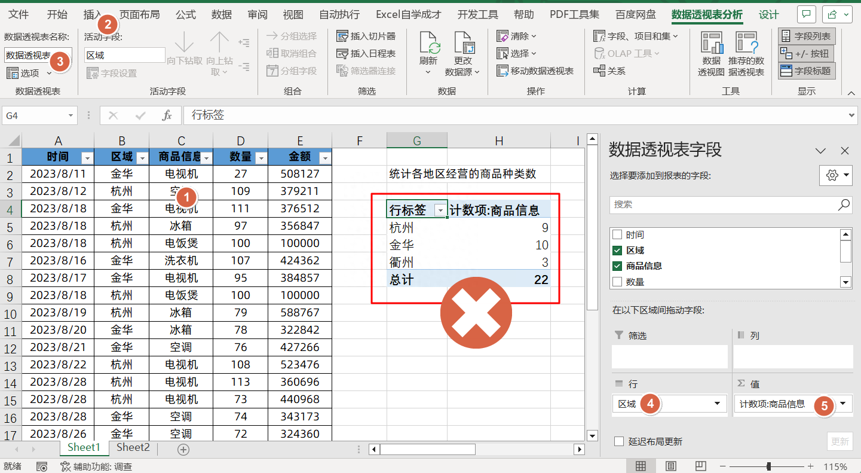Click the formula bar showing 行标签
This screenshot has width=861, height=473.
[520, 115]
